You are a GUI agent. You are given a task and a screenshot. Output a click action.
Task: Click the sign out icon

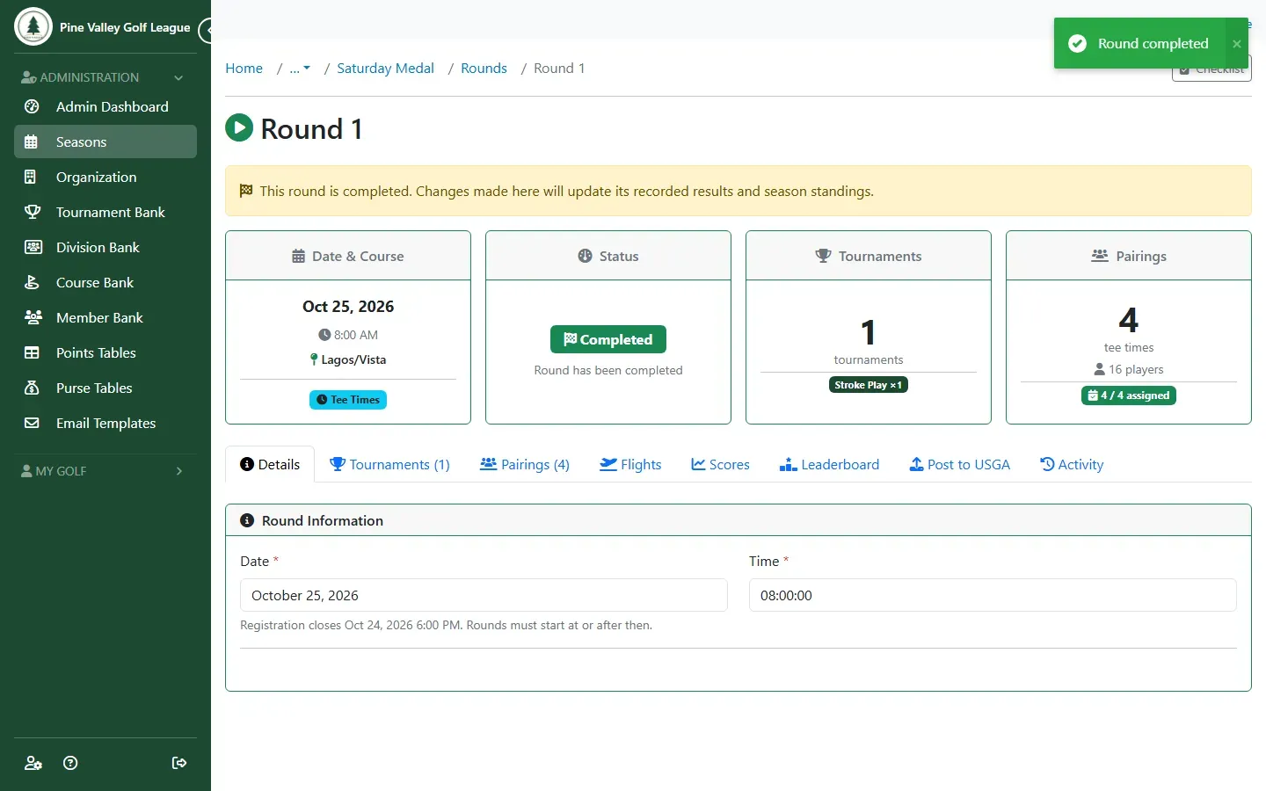[179, 763]
